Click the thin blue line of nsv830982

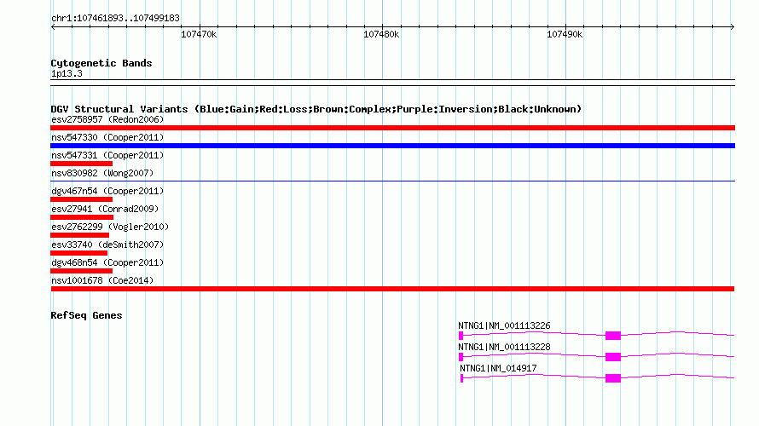pos(392,181)
